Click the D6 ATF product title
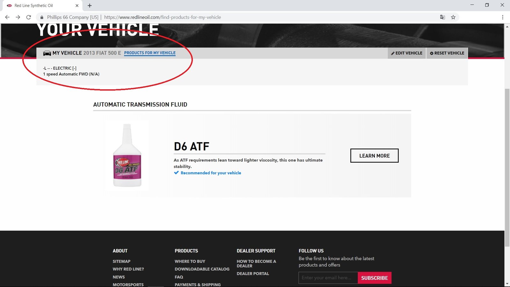 point(192,146)
